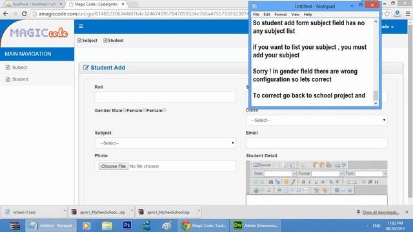Click Subject tab in the top bar
This screenshot has height=232, width=413.
(88, 40)
